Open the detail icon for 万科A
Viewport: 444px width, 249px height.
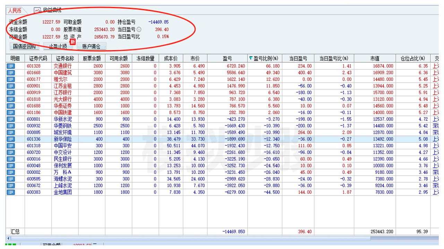tap(11, 172)
